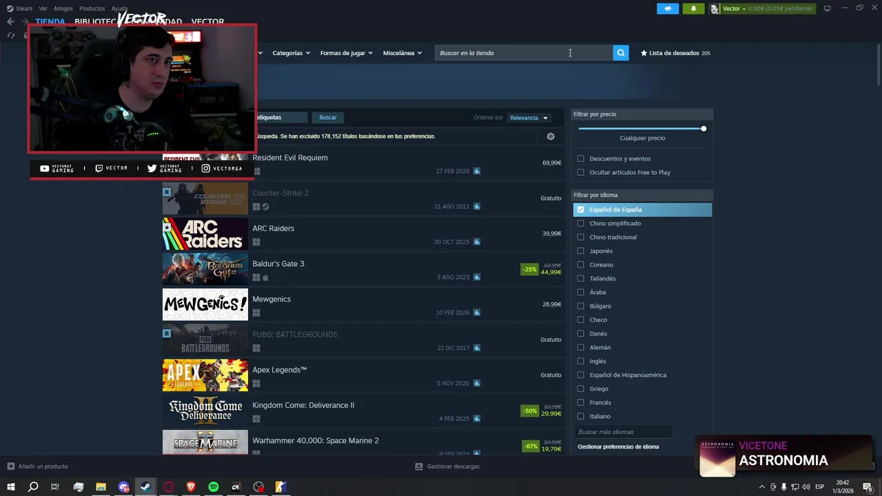The width and height of the screenshot is (882, 496).
Task: Collapse the Filtrar por precio panel
Action: click(x=642, y=114)
